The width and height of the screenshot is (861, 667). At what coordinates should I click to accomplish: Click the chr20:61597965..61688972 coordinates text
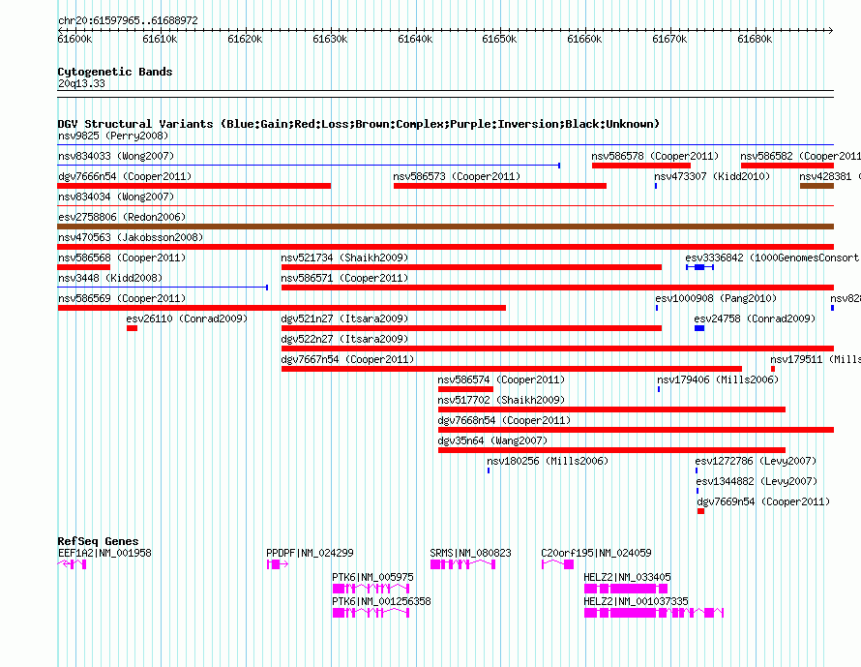click(x=128, y=20)
